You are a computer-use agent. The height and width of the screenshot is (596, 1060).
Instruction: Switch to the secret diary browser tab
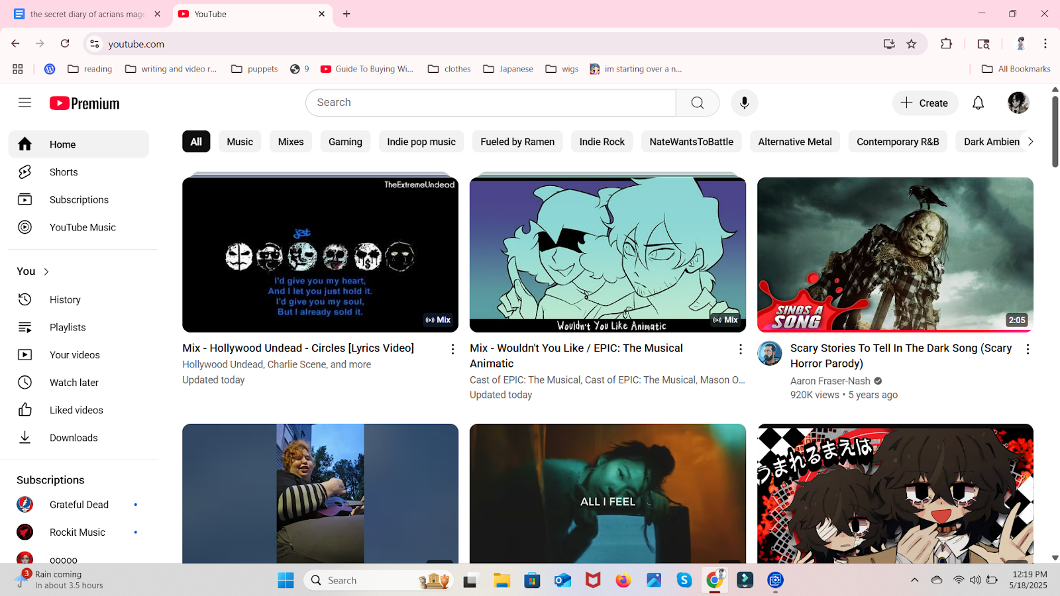(x=87, y=14)
